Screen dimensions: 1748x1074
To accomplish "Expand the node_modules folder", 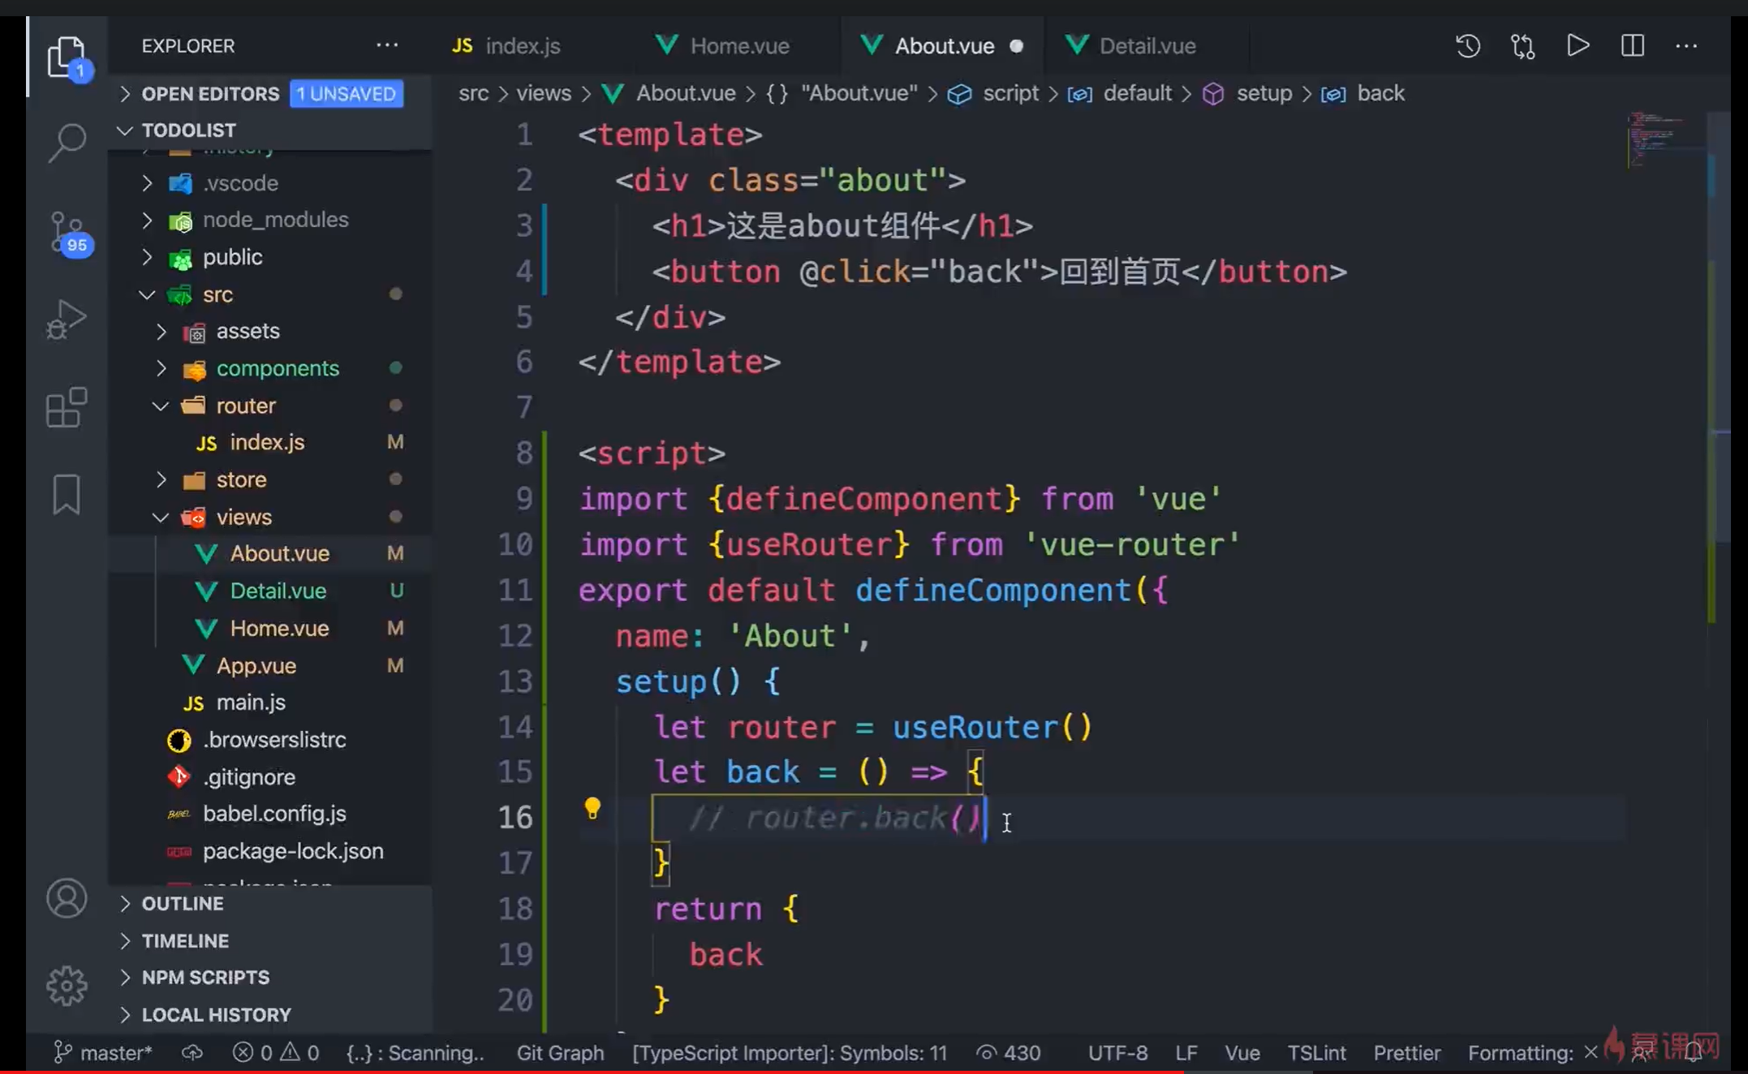I will pos(274,220).
